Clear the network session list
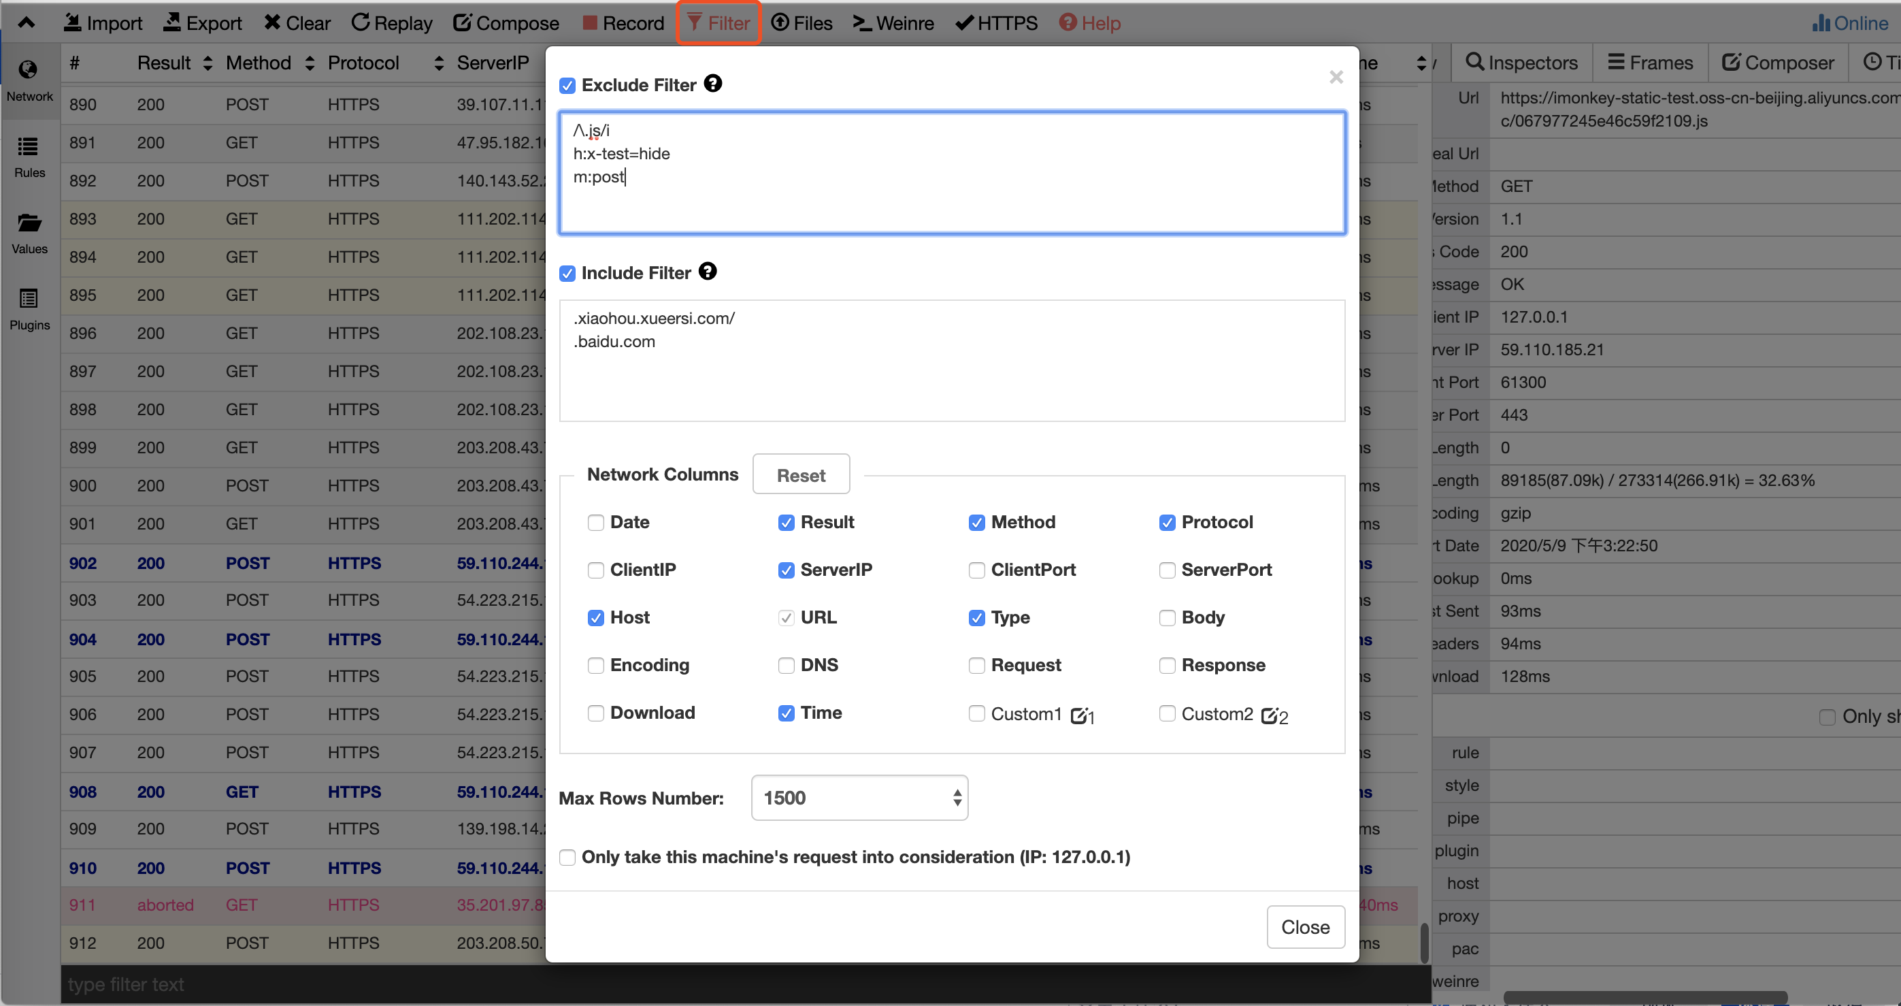Screen dimensions: 1901x1006 click(297, 23)
